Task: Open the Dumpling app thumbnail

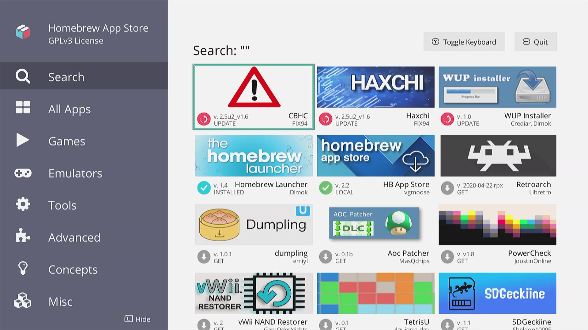Action: click(x=254, y=225)
